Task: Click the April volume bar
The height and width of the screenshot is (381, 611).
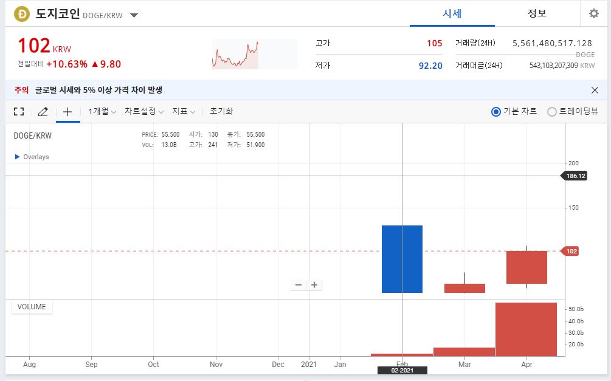Action: [x=526, y=329]
